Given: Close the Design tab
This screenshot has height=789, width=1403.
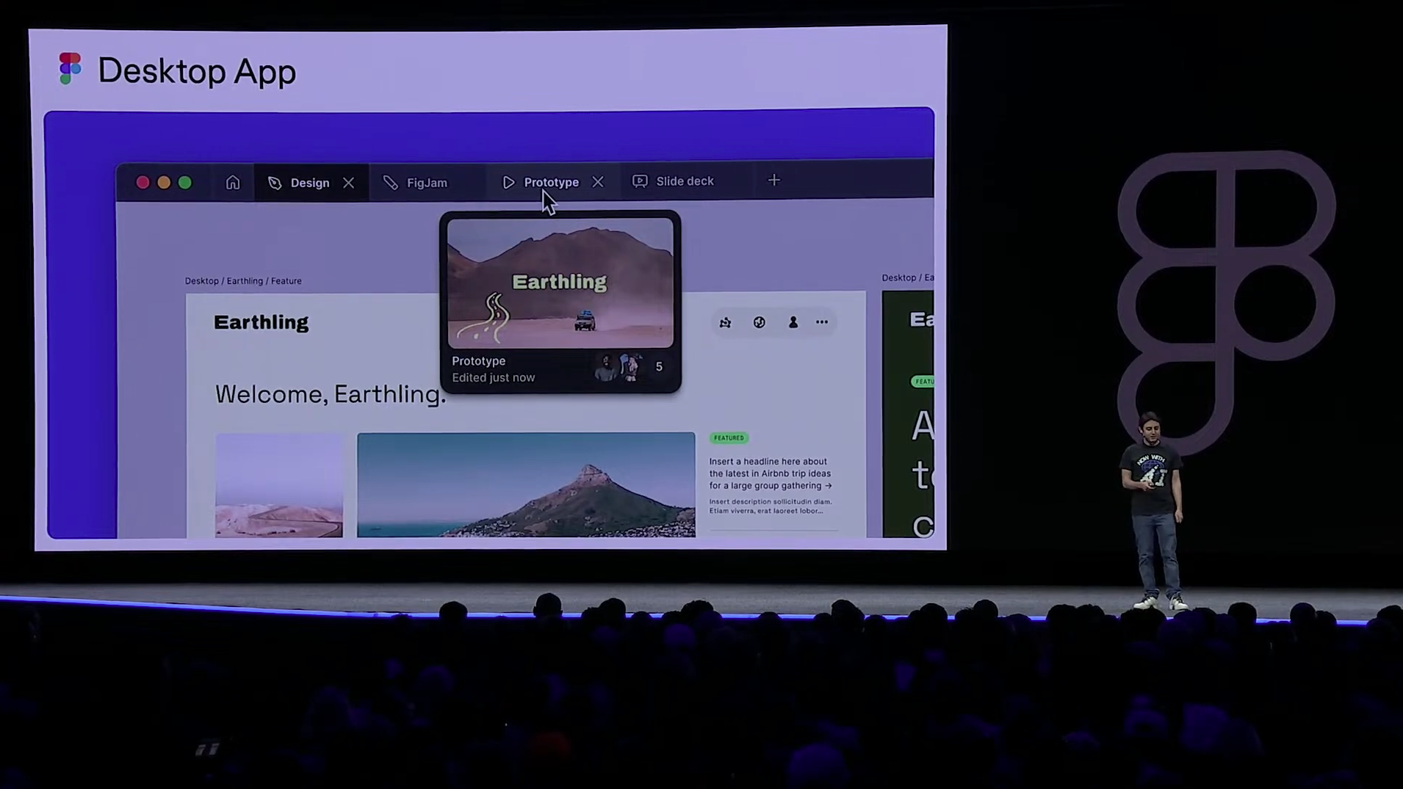Looking at the screenshot, I should 349,183.
